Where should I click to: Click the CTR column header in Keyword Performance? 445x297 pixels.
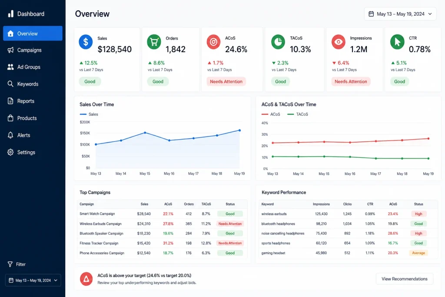coord(370,204)
